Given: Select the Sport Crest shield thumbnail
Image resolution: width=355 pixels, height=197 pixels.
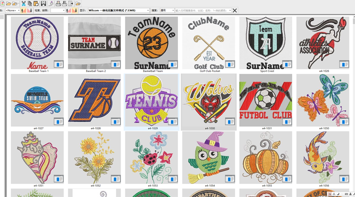Looking at the screenshot, I should coord(266,43).
